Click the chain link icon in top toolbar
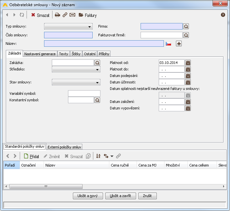The width and height of the screenshot is (230, 211). tap(65, 15)
